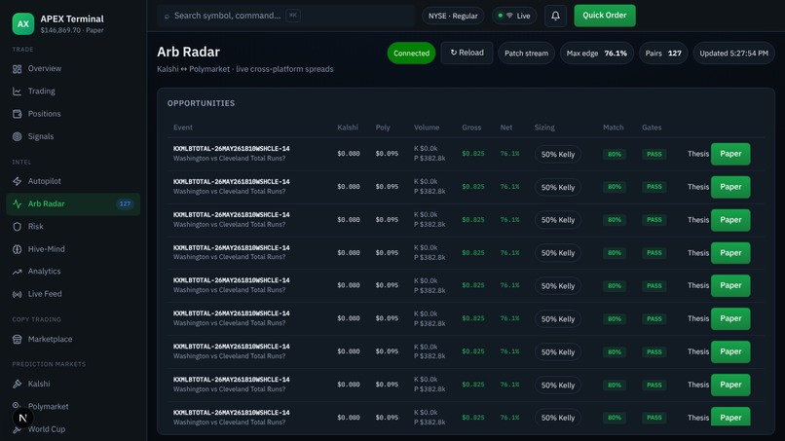Open 50% Kelly sizing in second row

[558, 187]
